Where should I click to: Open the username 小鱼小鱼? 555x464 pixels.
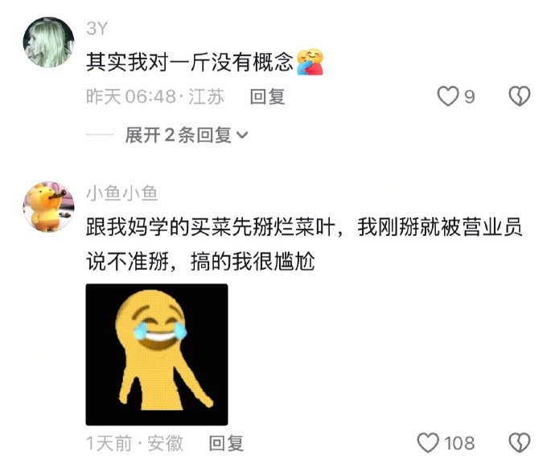(121, 193)
